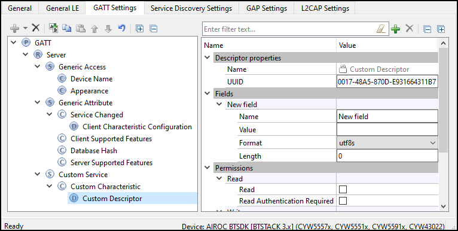This screenshot has width=458, height=231.
Task: Collapse the Custom Characteristic node
Action: pyautogui.click(x=50, y=186)
